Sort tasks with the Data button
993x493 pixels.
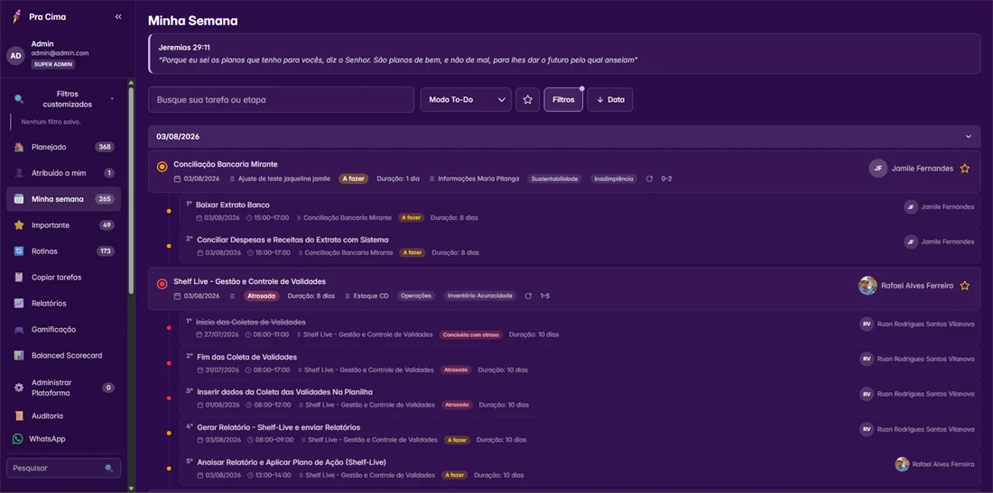tap(610, 99)
